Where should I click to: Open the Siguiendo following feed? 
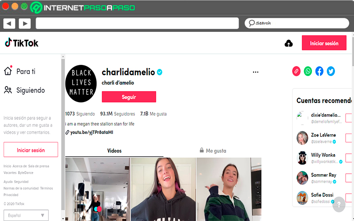[24, 90]
